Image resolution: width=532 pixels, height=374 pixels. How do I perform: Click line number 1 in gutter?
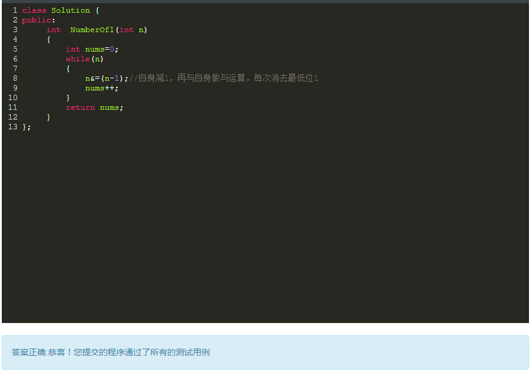pyautogui.click(x=15, y=10)
